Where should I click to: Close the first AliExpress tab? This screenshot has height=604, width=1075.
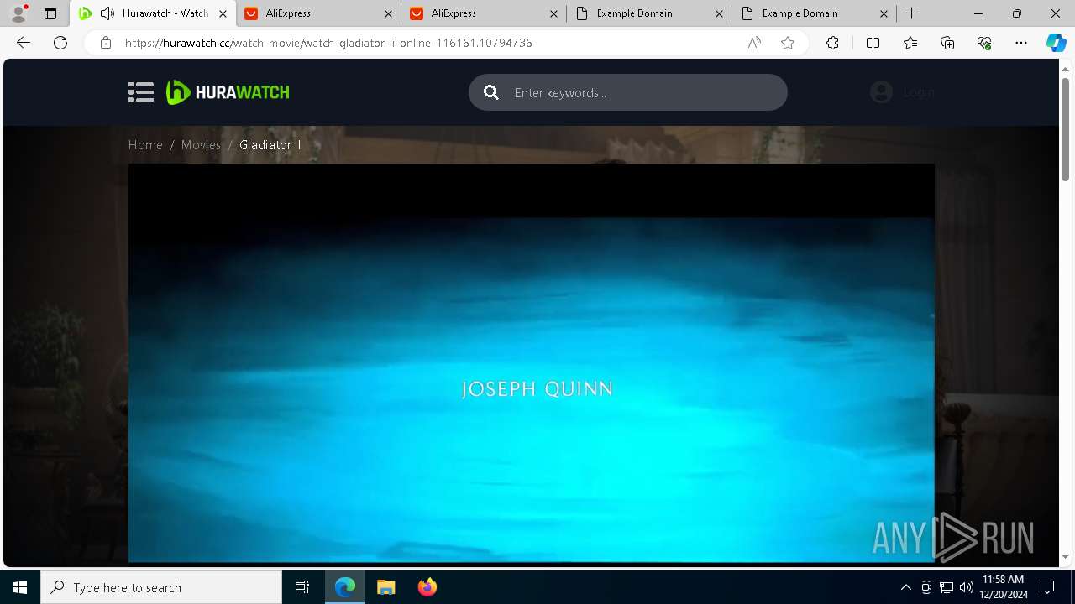[388, 13]
